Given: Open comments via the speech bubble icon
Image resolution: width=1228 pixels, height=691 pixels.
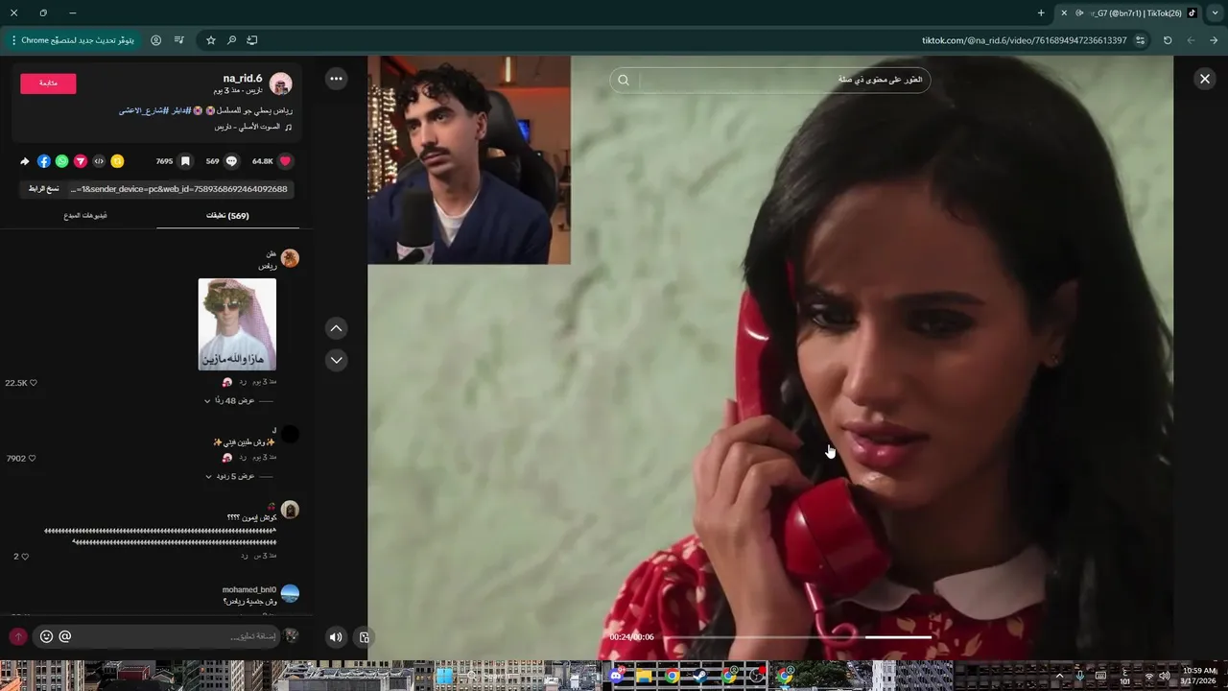Looking at the screenshot, I should [x=231, y=161].
